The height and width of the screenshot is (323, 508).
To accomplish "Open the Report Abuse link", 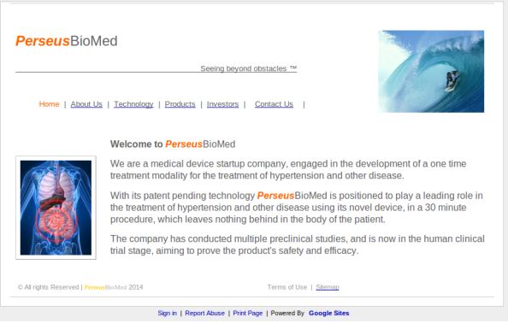I will tap(204, 313).
